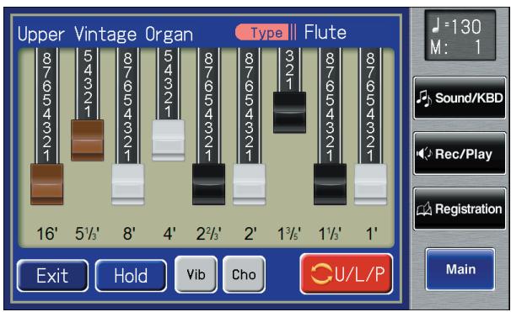Exit the Vintage Organ screen
Image resolution: width=511 pixels, height=312 pixels.
point(52,276)
